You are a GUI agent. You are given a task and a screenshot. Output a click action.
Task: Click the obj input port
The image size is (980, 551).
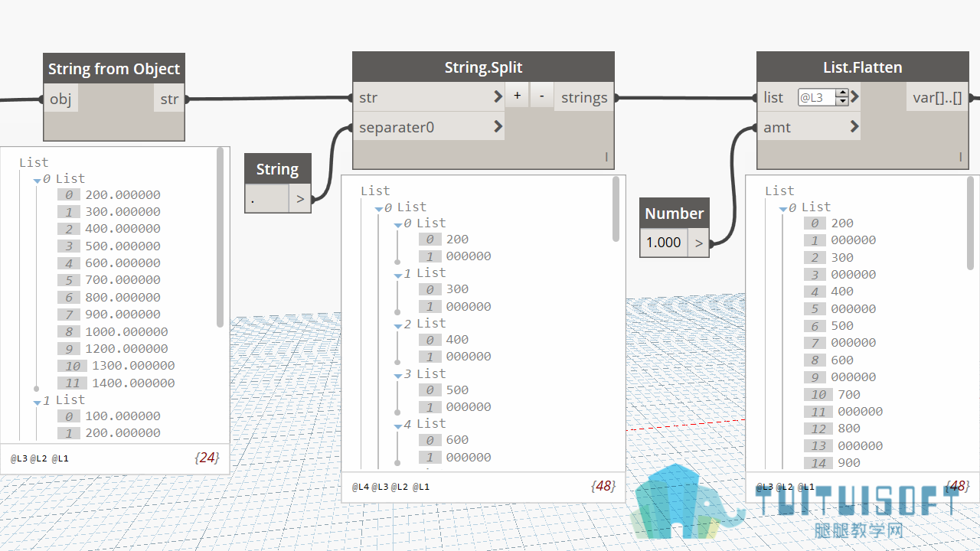(x=60, y=99)
